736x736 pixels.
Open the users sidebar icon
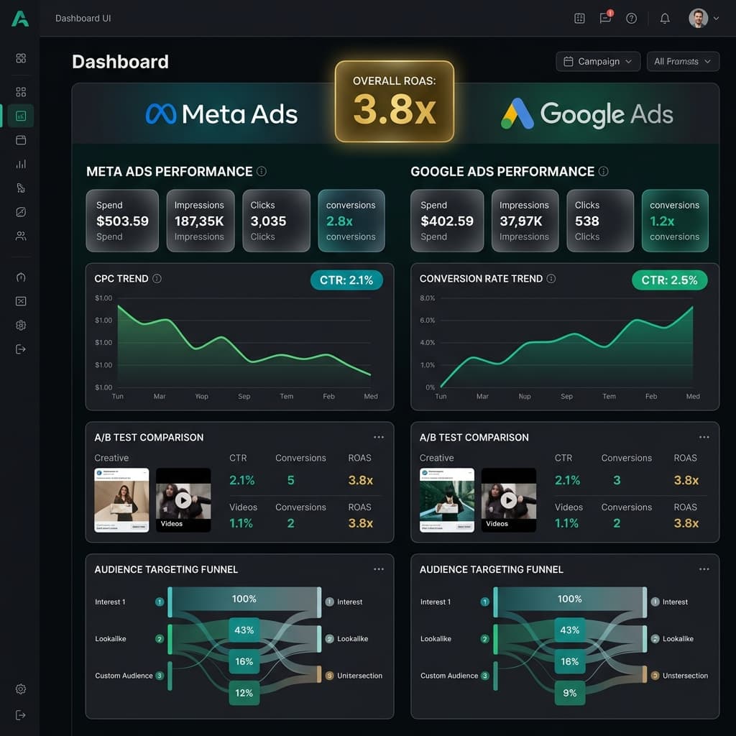(x=21, y=236)
